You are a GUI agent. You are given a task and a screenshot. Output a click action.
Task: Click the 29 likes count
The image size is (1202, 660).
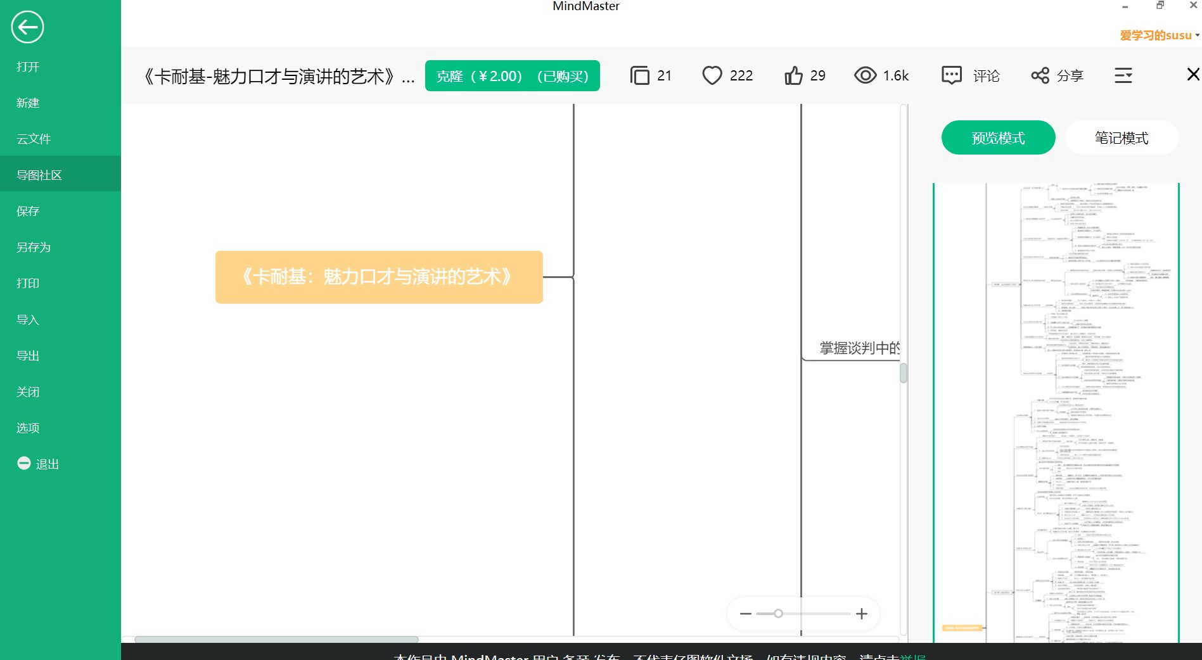point(817,76)
